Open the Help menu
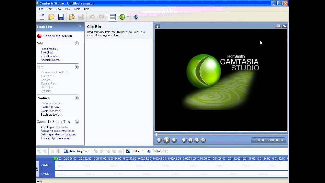Image resolution: width=325 pixels, height=183 pixels. [x=87, y=9]
